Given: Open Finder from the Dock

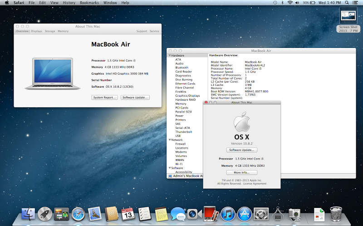Looking at the screenshot, I should tap(28, 213).
